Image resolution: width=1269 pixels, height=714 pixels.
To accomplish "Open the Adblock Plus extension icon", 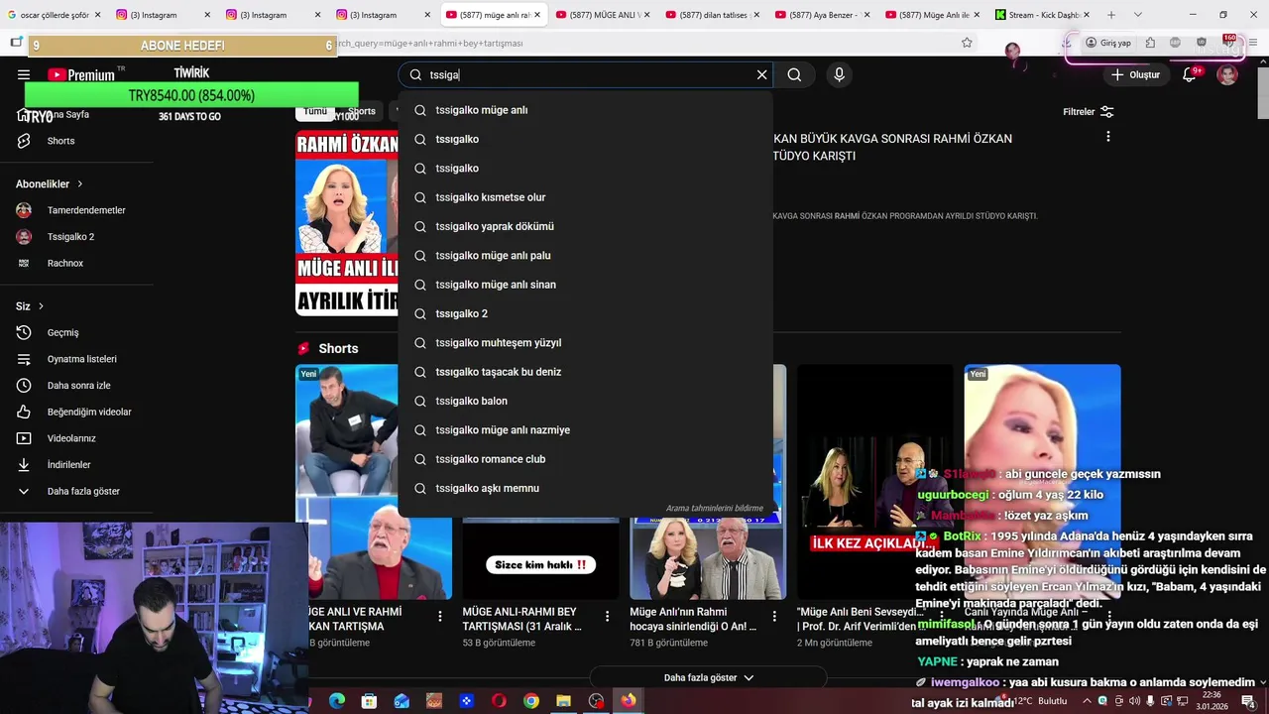I will pyautogui.click(x=1175, y=43).
